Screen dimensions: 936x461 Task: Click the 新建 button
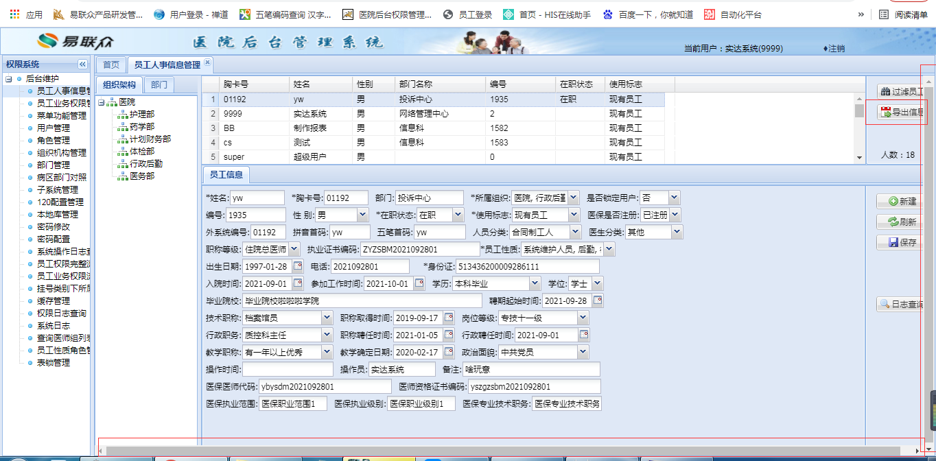902,201
